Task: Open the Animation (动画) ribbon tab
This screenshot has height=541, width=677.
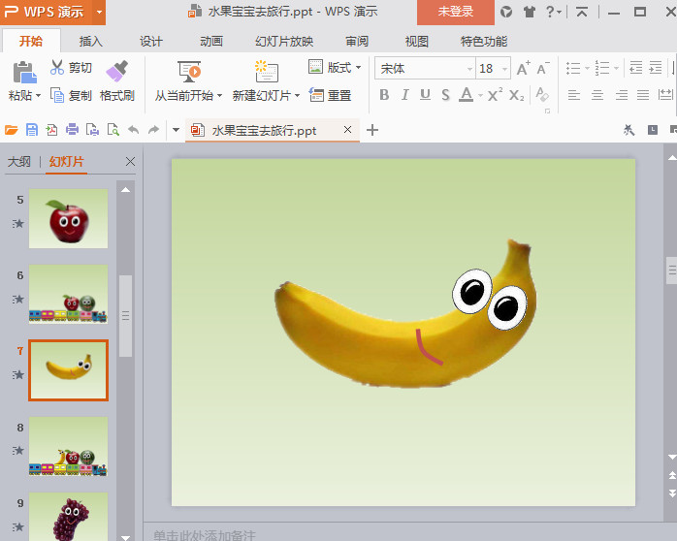Action: tap(210, 42)
